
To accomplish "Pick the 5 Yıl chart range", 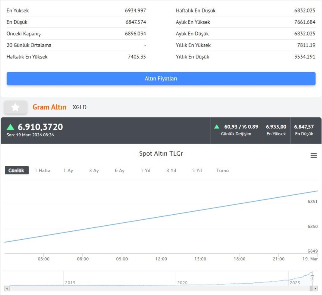I will (x=197, y=171).
